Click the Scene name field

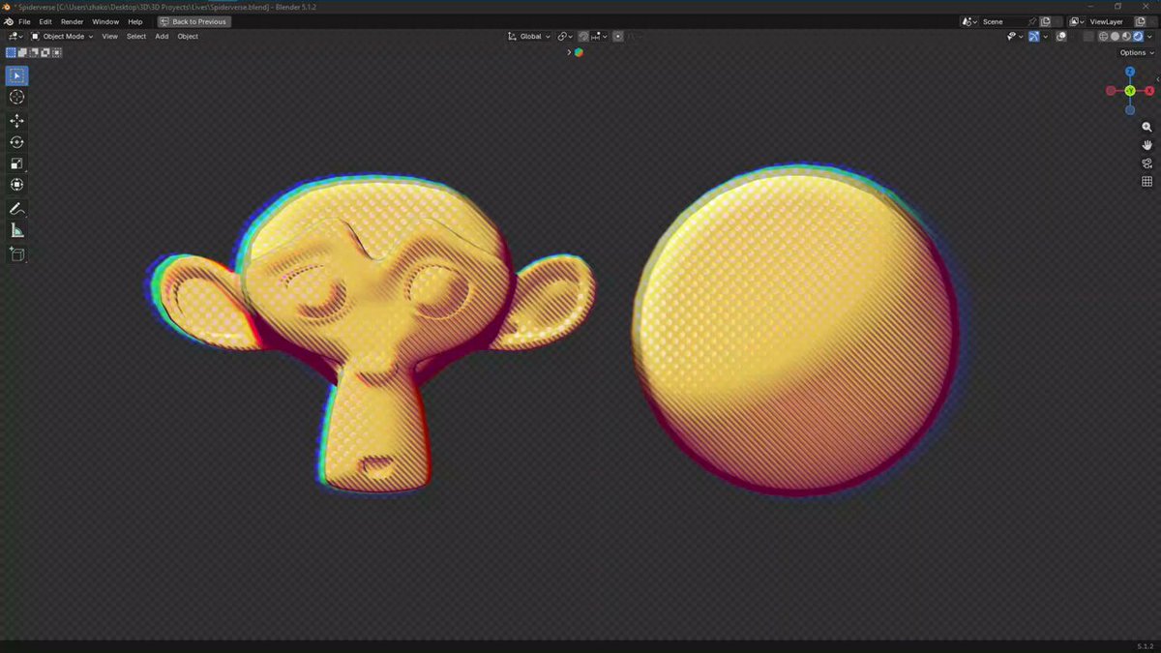click(x=1002, y=21)
